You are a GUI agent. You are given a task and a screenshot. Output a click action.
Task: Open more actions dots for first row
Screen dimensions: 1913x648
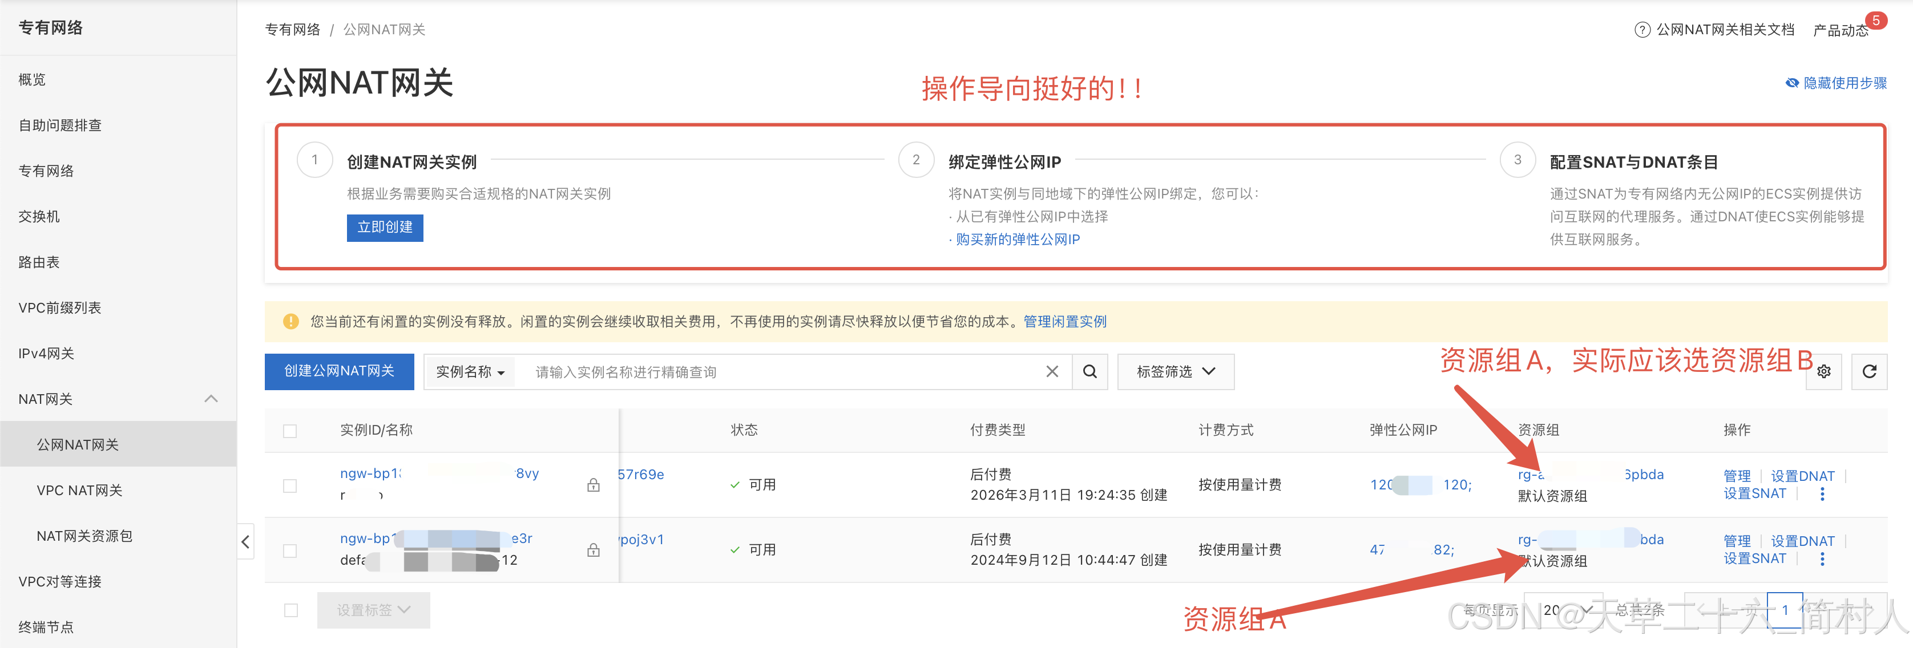(1822, 495)
